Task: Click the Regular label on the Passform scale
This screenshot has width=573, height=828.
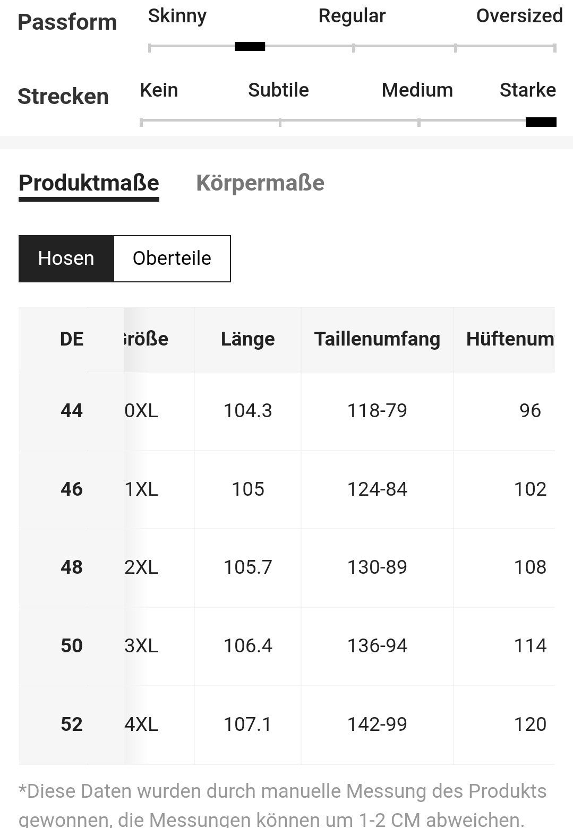Action: (x=352, y=16)
